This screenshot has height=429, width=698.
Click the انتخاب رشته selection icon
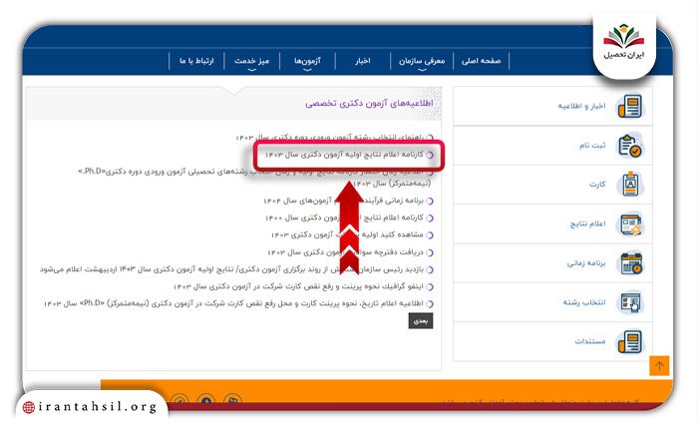630,302
